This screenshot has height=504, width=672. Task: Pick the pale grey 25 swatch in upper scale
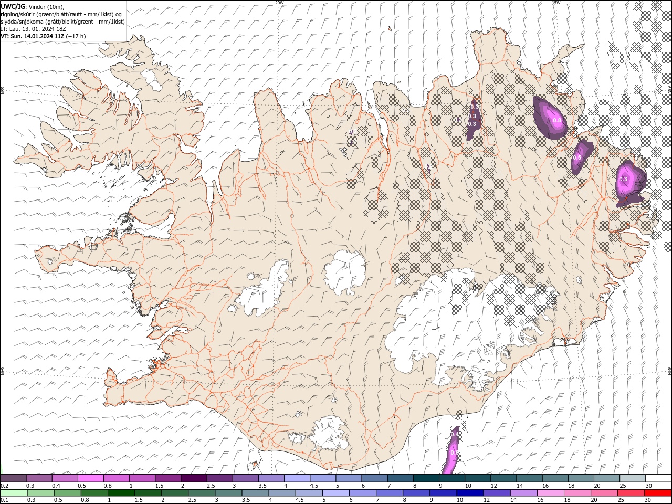coord(633,478)
